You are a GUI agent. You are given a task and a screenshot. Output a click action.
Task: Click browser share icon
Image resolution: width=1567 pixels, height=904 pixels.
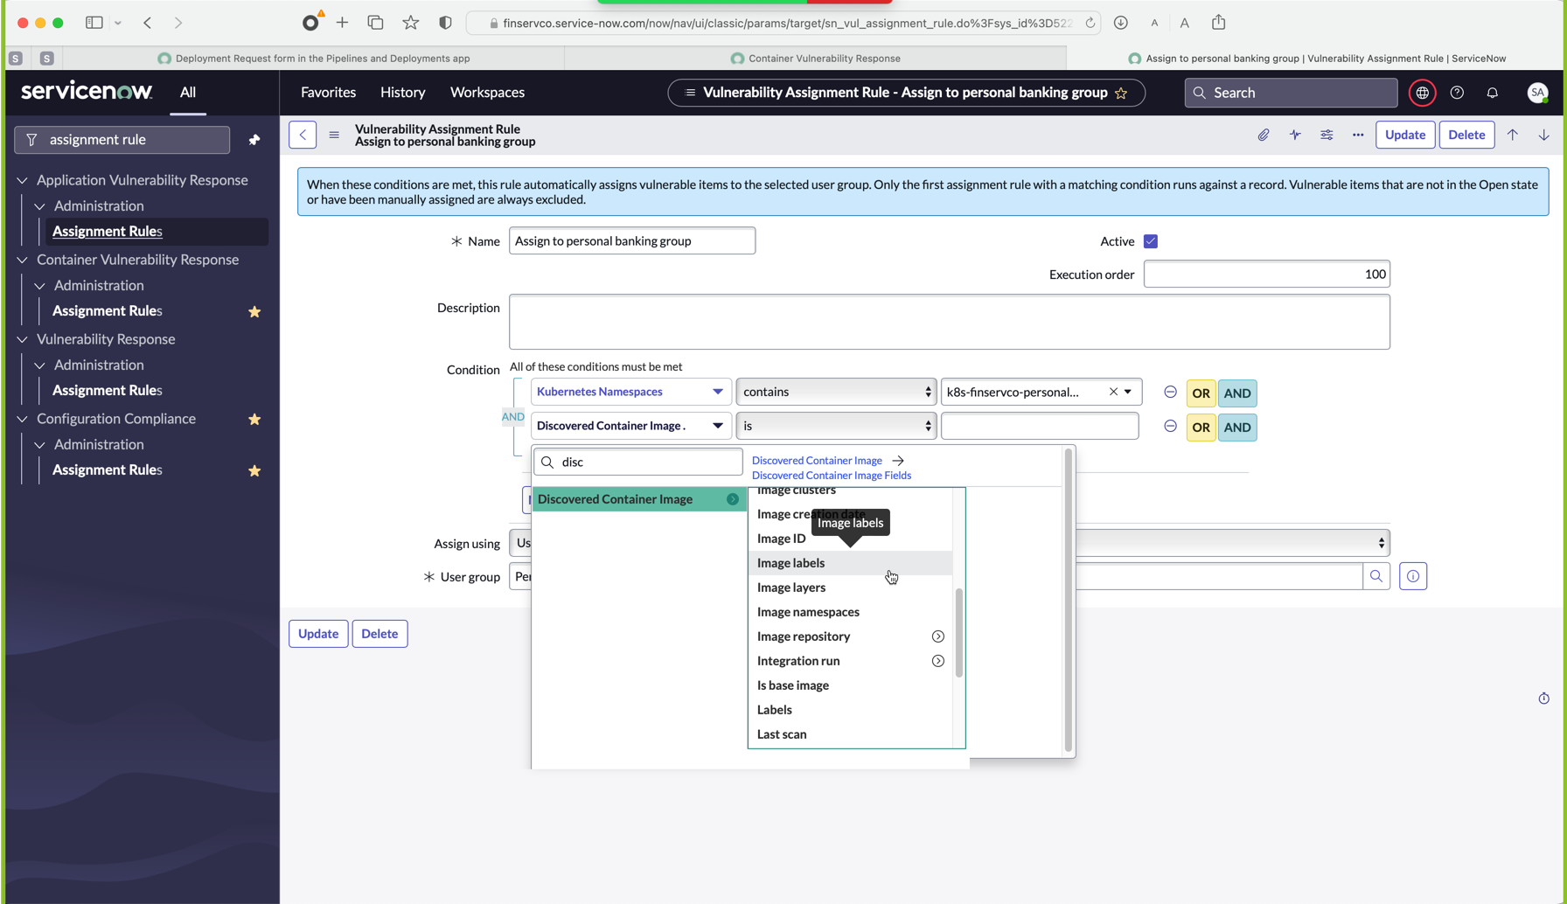click(1219, 23)
